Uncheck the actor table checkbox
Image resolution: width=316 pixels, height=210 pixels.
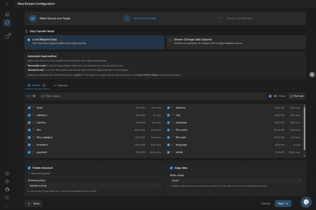[x=29, y=108]
